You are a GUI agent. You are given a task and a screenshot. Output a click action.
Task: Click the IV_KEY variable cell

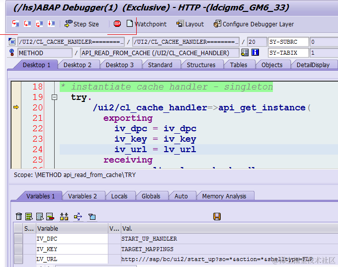click(x=72, y=249)
